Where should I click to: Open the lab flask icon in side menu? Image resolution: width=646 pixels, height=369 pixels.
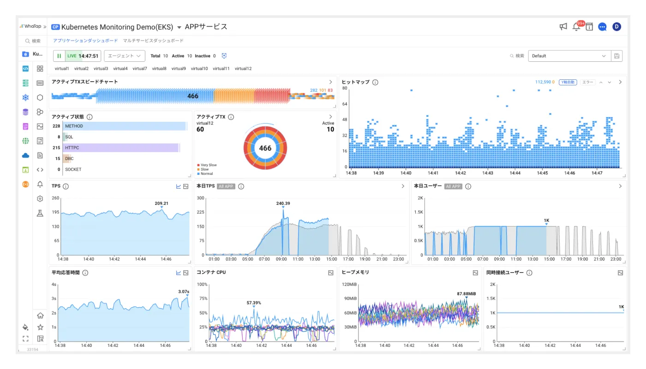(x=40, y=213)
